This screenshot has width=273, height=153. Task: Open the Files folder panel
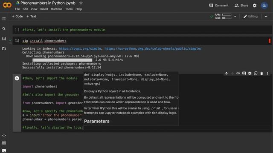tap(4, 48)
